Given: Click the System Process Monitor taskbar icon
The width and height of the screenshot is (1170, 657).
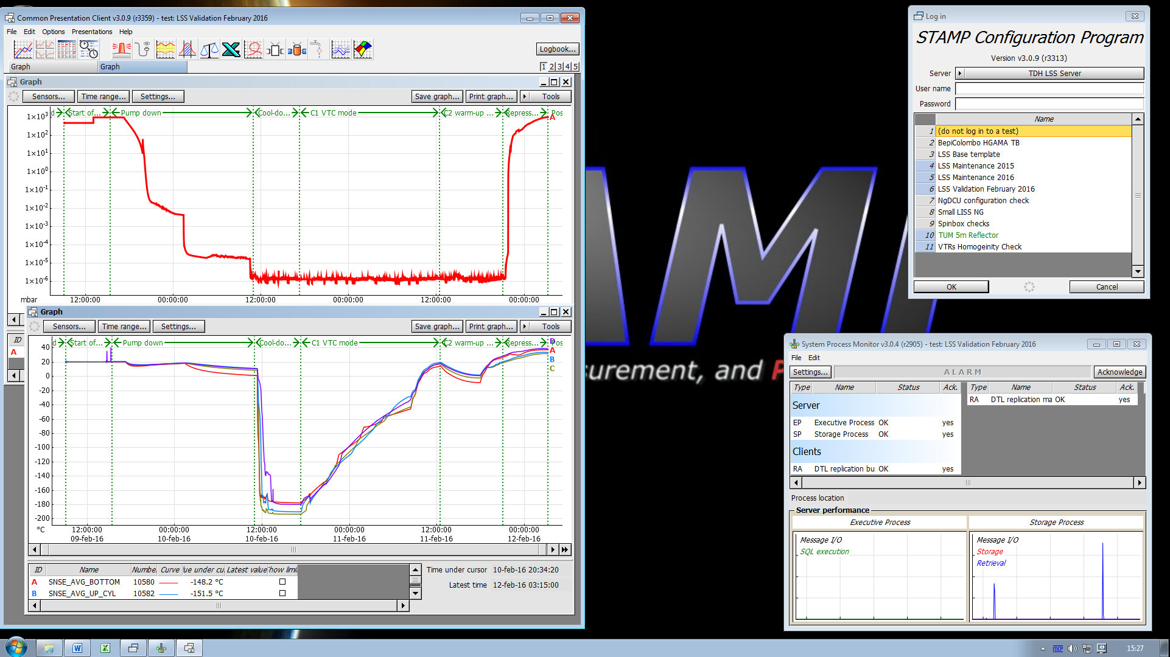Looking at the screenshot, I should coord(161,648).
